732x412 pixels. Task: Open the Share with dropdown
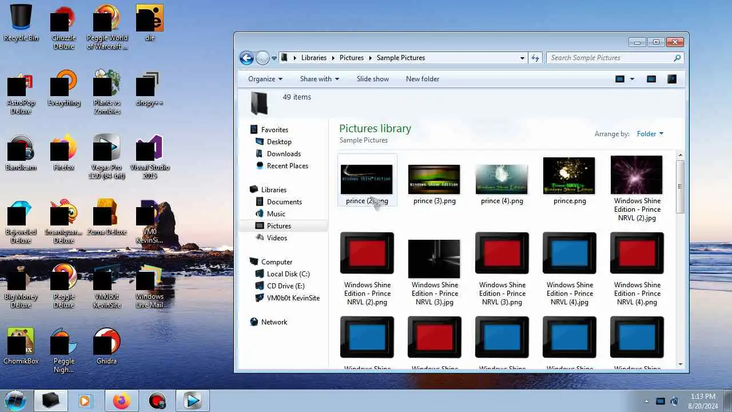(320, 79)
